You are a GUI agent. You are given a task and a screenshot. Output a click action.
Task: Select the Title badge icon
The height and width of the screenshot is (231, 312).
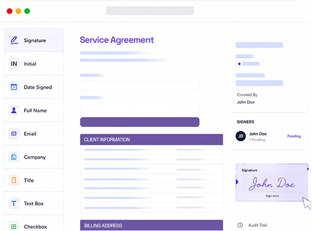14,180
